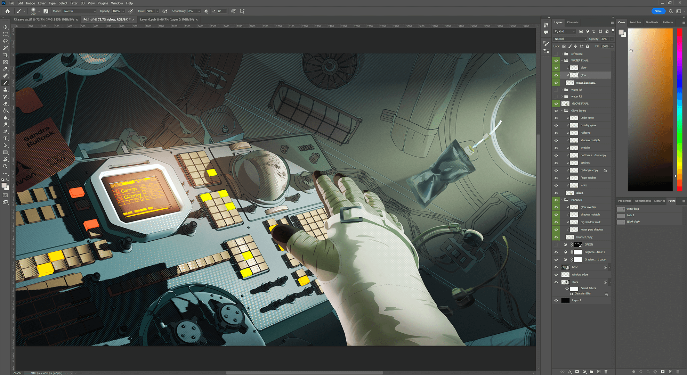Select the Eyedropper tool
687x375 pixels.
click(5, 69)
